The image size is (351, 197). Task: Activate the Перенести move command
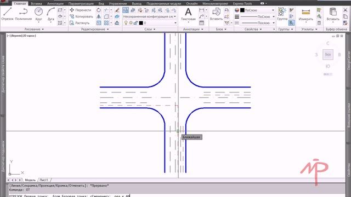coord(81,10)
